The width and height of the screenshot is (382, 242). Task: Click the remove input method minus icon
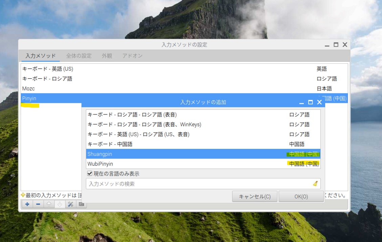[x=38, y=204]
